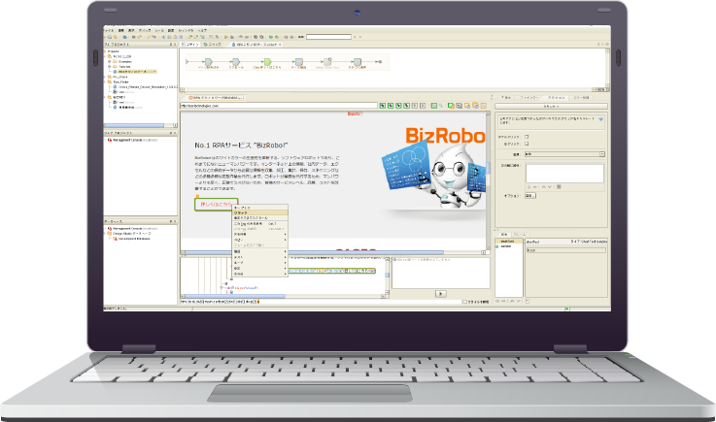
Task: Toggle the checkbox beside the bottom tag path bar
Action: (x=464, y=302)
